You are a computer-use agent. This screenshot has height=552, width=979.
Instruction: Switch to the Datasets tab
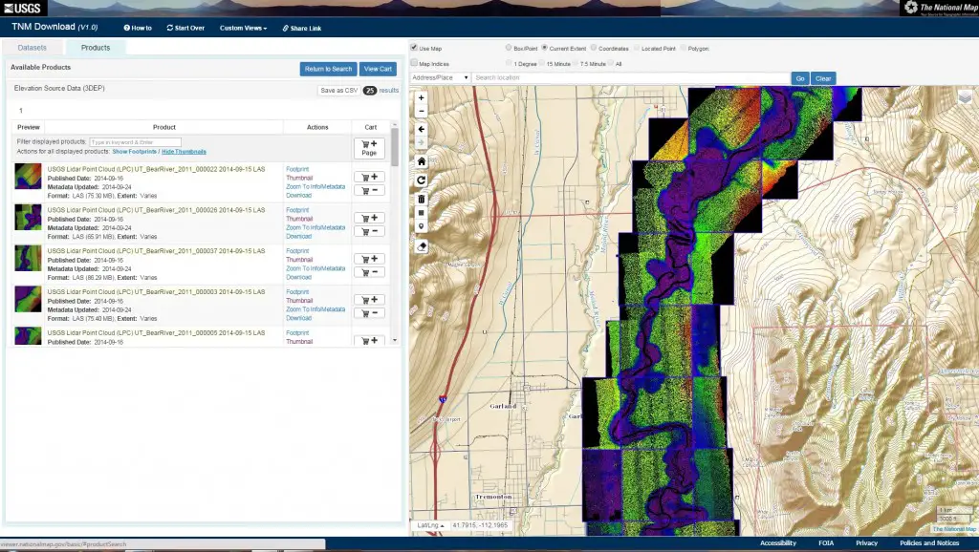click(x=32, y=48)
